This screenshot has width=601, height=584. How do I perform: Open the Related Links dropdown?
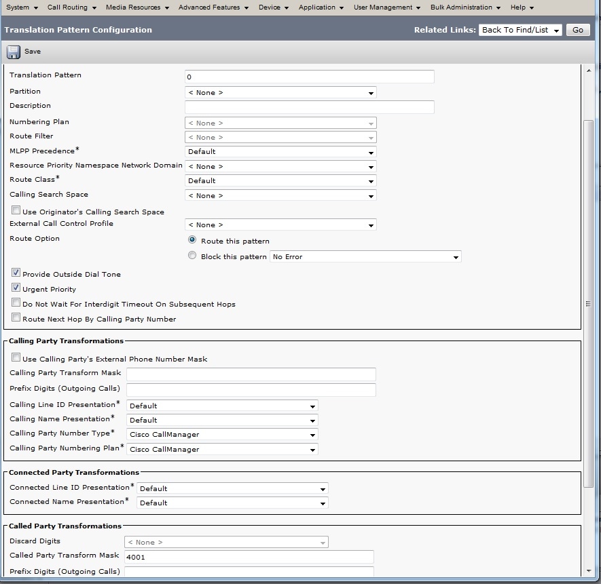(520, 30)
